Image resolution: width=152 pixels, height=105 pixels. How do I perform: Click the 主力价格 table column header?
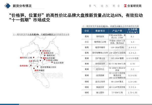point(132,31)
